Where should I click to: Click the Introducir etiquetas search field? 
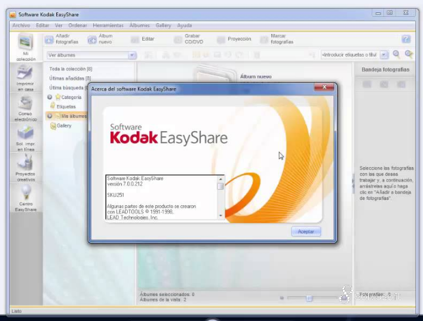tap(351, 55)
